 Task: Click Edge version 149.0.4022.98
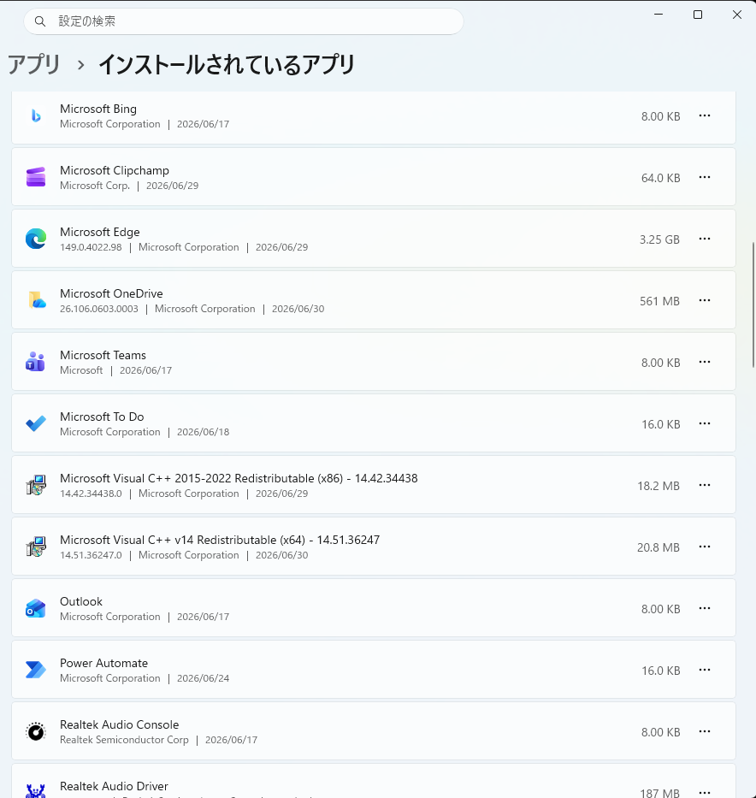(91, 247)
